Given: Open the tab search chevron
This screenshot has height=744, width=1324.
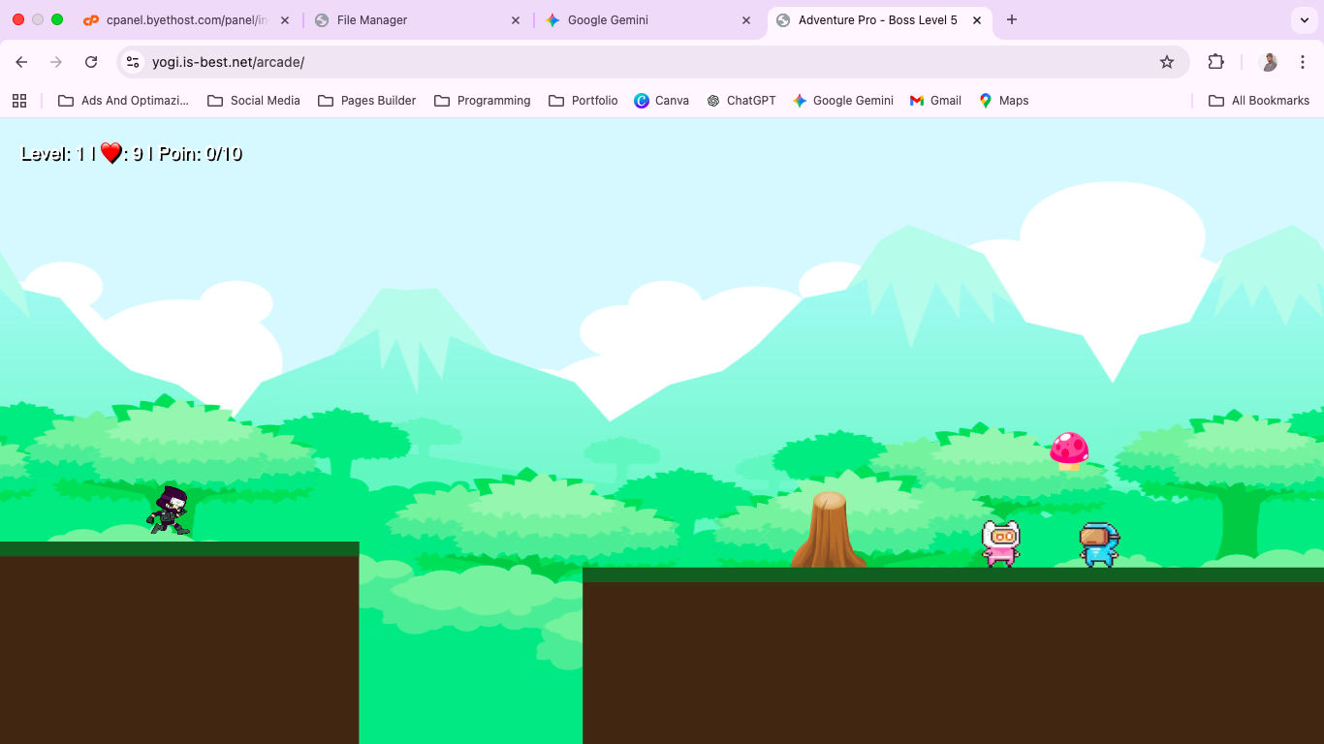Looking at the screenshot, I should pyautogui.click(x=1304, y=19).
